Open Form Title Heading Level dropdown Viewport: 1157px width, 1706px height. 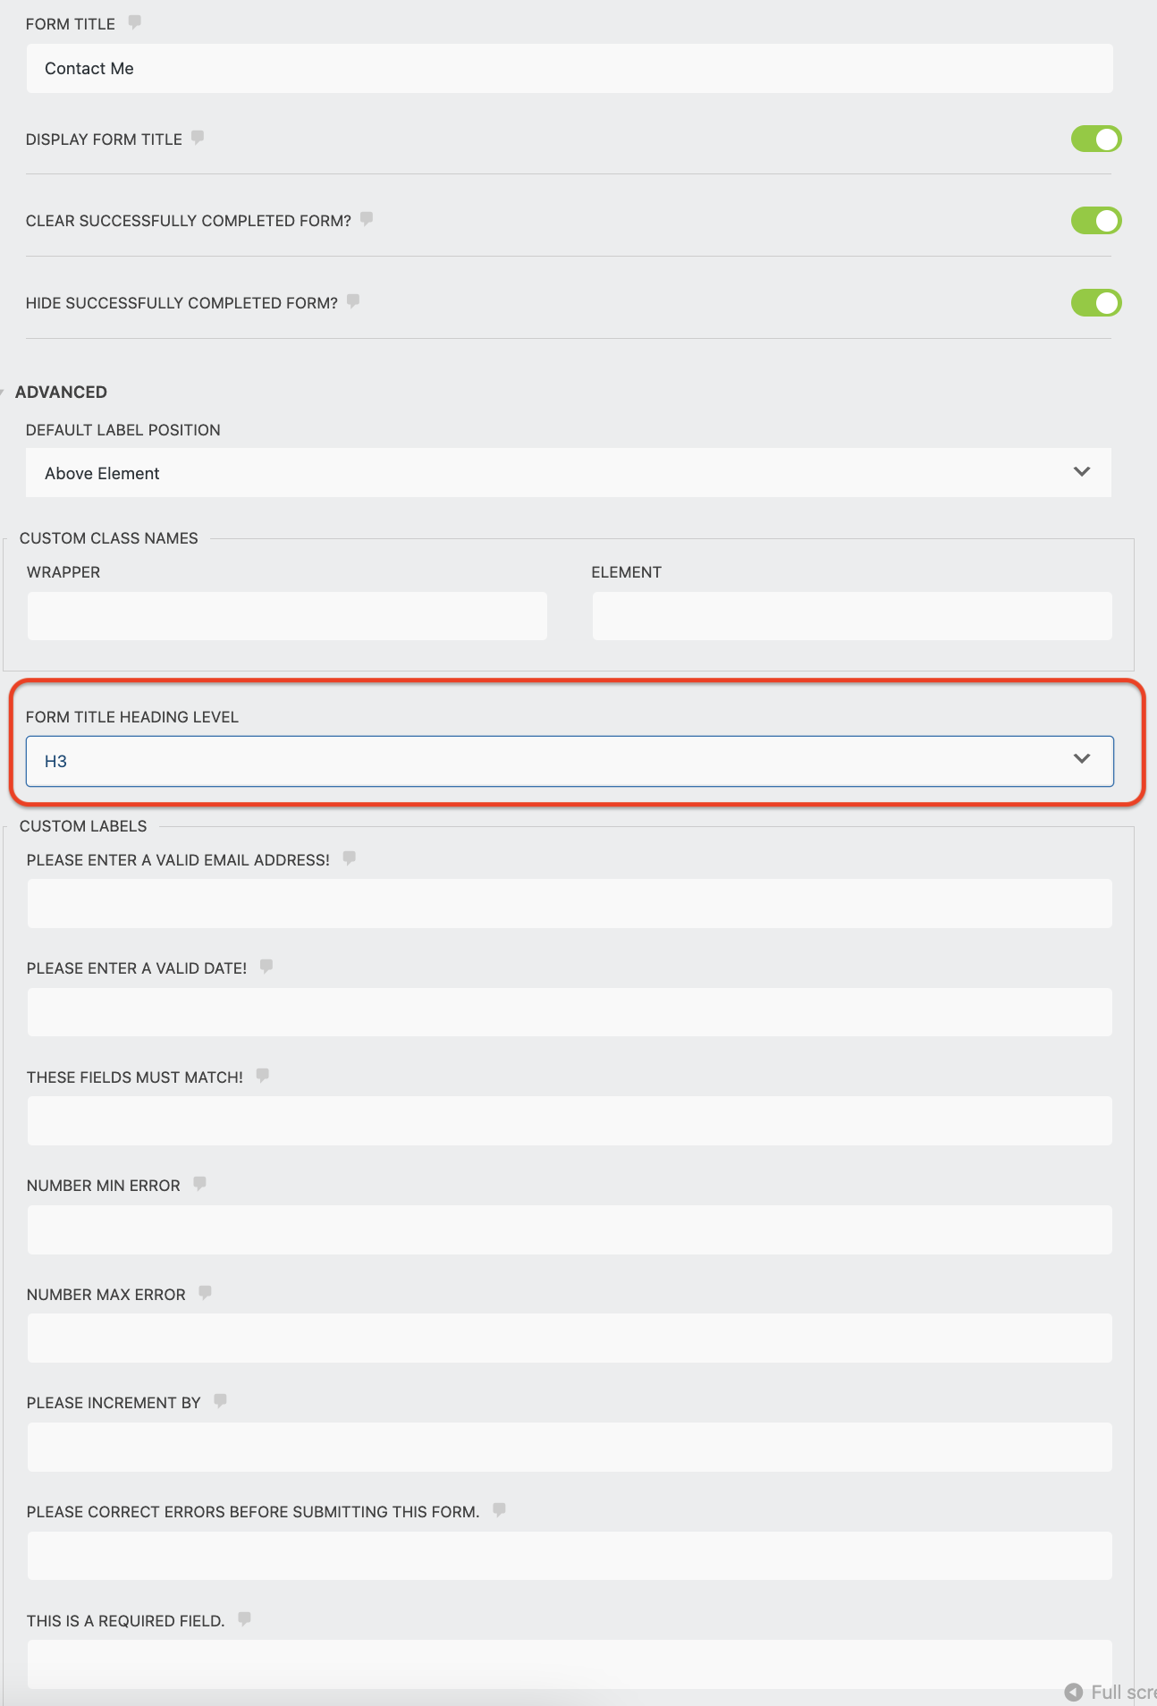[569, 761]
